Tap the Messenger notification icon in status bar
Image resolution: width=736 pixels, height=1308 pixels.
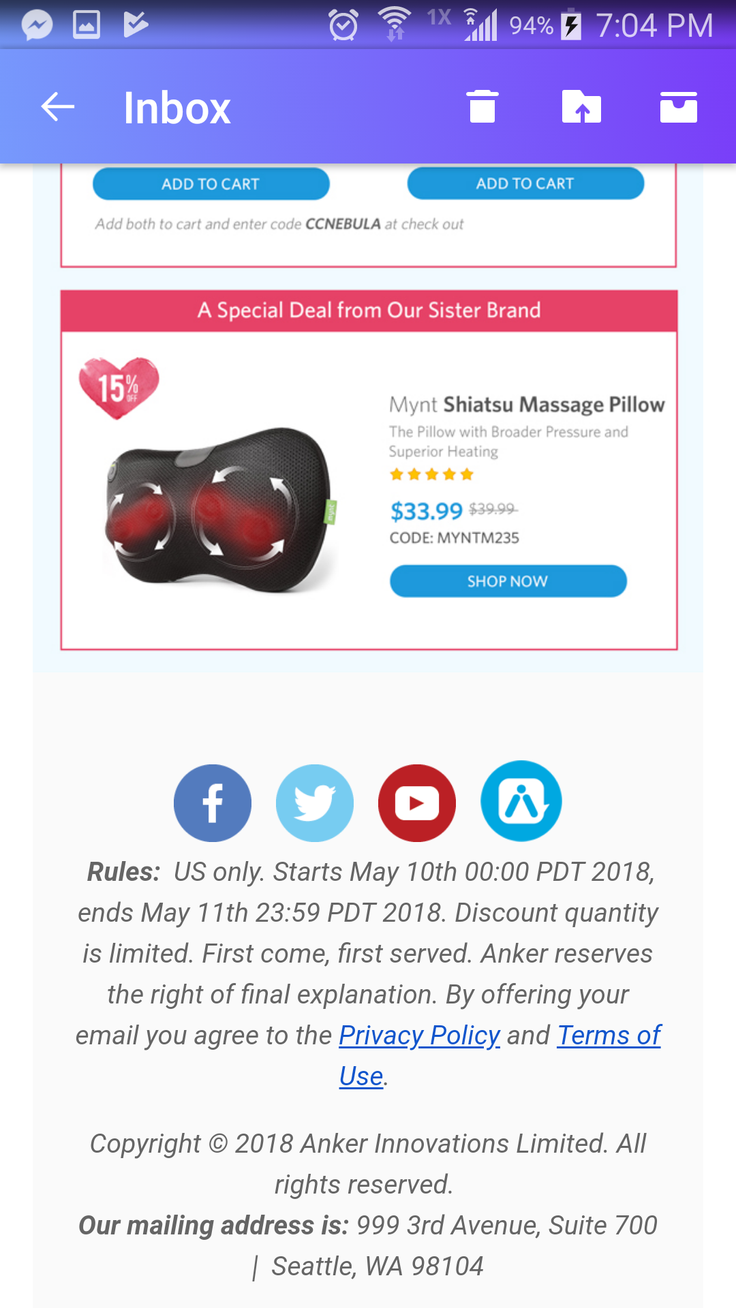coord(37,26)
